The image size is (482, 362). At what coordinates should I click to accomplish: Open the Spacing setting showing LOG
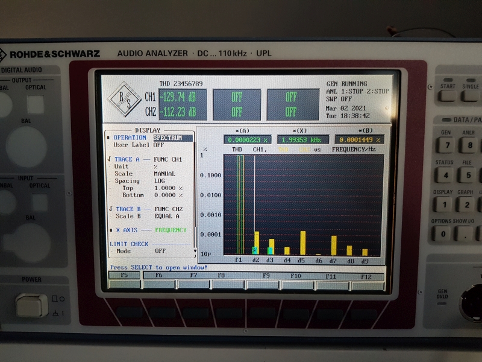pyautogui.click(x=160, y=181)
